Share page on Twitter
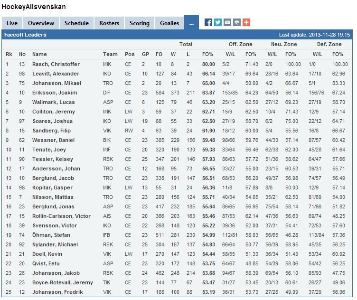The image size is (357, 300). coord(217,22)
